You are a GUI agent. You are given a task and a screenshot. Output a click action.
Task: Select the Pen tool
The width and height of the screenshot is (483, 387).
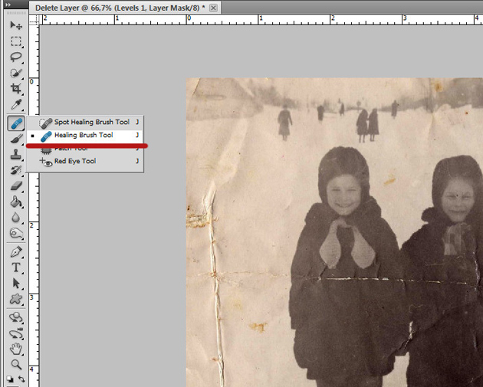15,252
